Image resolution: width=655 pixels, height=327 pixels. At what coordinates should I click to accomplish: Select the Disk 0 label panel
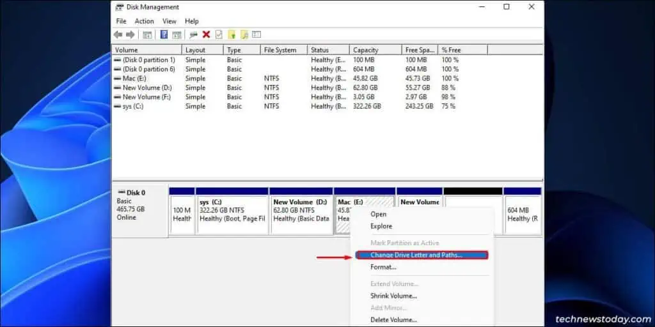(x=139, y=211)
